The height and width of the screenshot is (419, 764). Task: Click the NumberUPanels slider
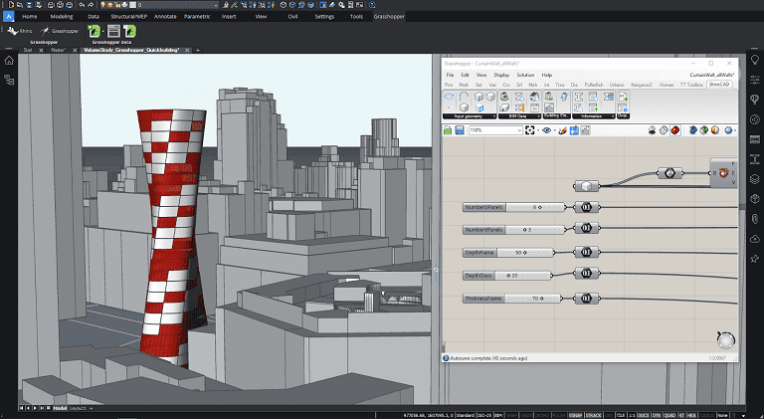(x=513, y=207)
